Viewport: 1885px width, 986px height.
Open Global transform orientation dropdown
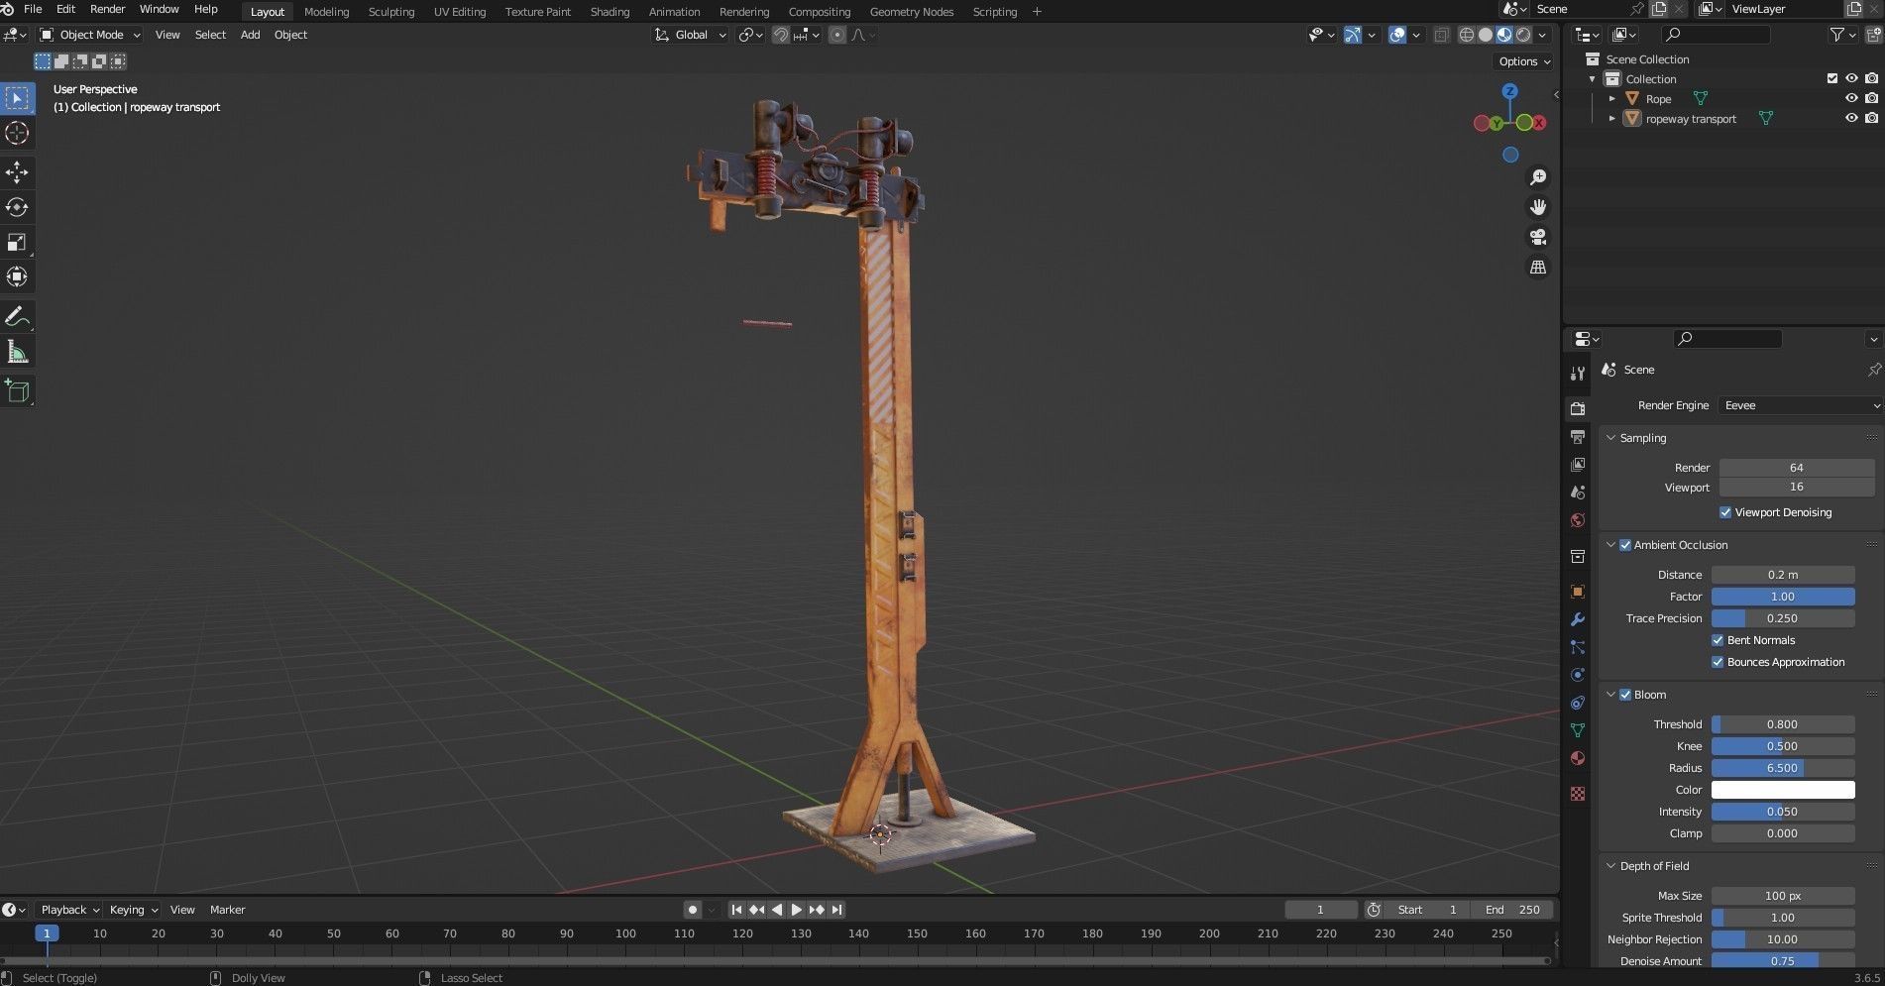pos(691,35)
